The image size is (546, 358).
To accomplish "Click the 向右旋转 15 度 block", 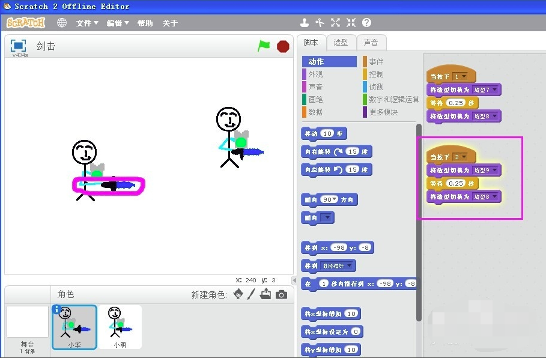I will pyautogui.click(x=337, y=151).
